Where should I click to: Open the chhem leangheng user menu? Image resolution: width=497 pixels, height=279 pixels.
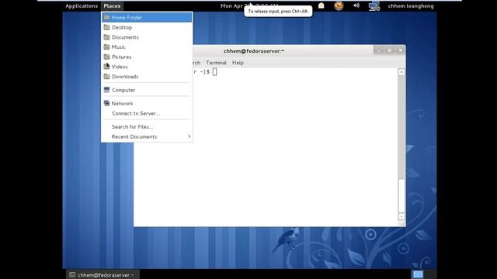(x=411, y=5)
